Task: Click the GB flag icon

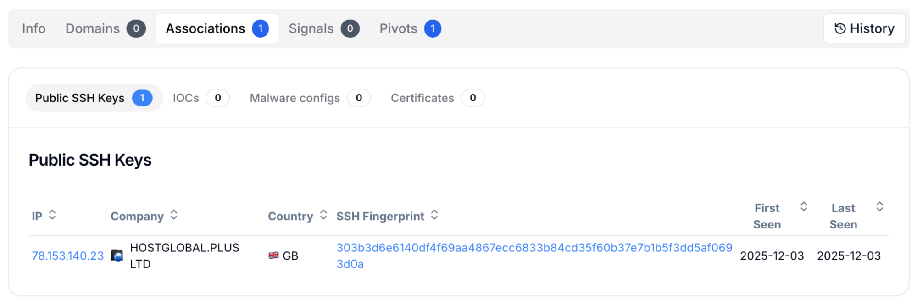Action: point(273,256)
